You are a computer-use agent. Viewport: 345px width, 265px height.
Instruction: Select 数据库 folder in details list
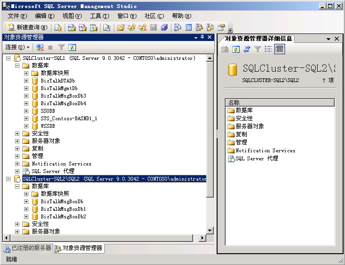240,110
